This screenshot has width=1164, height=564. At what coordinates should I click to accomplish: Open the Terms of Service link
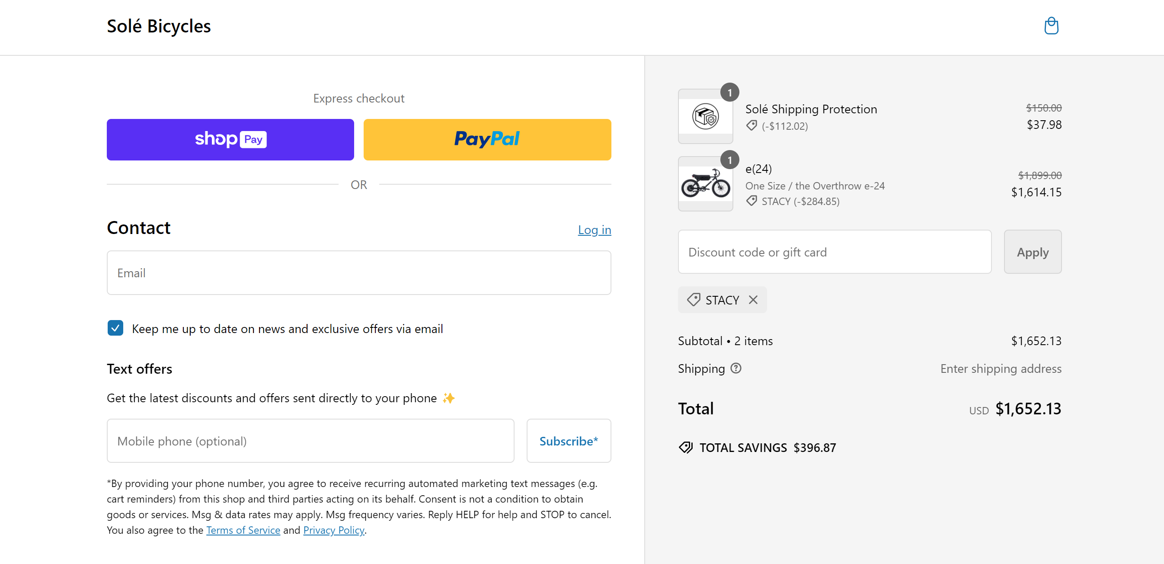coord(243,530)
